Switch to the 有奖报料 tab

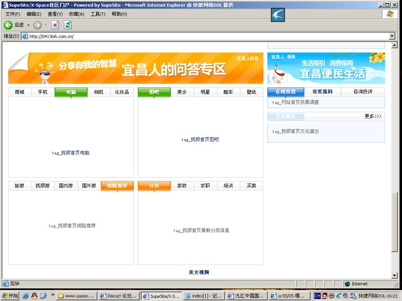point(322,92)
